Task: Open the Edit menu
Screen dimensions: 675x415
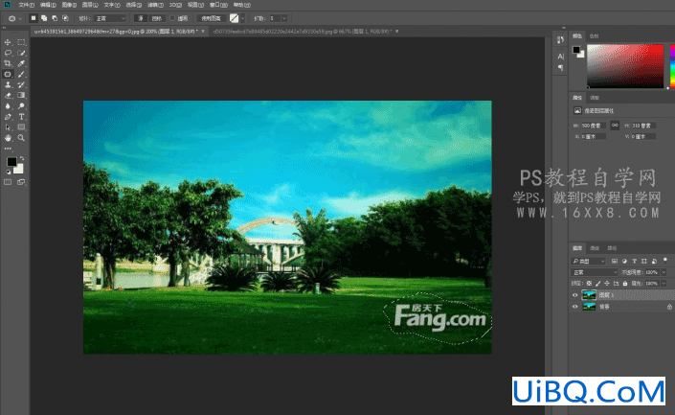Action: [48, 5]
